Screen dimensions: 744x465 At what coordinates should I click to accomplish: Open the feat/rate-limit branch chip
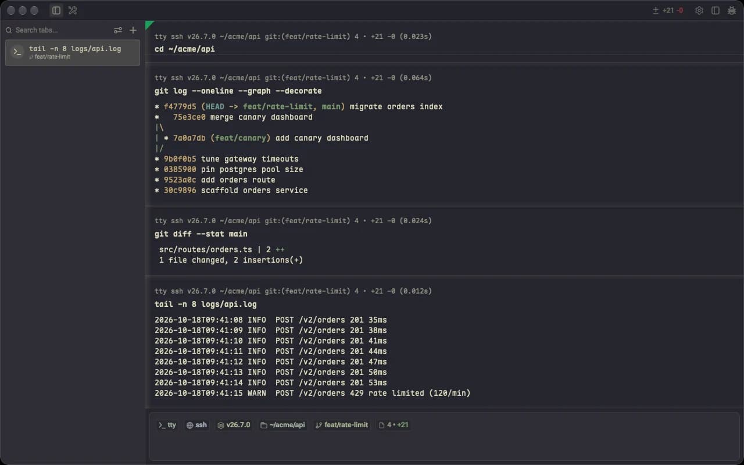pos(342,425)
